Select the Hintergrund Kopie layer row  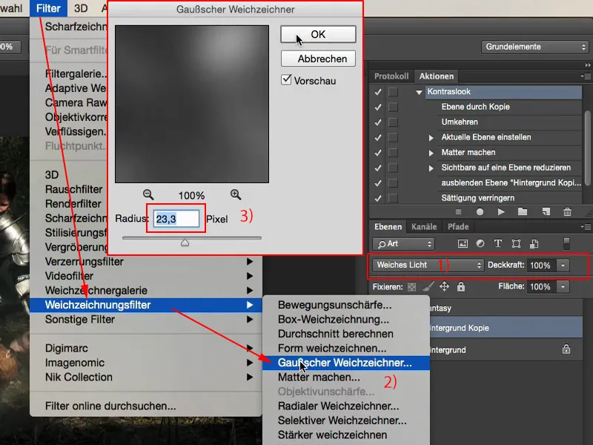click(x=506, y=328)
